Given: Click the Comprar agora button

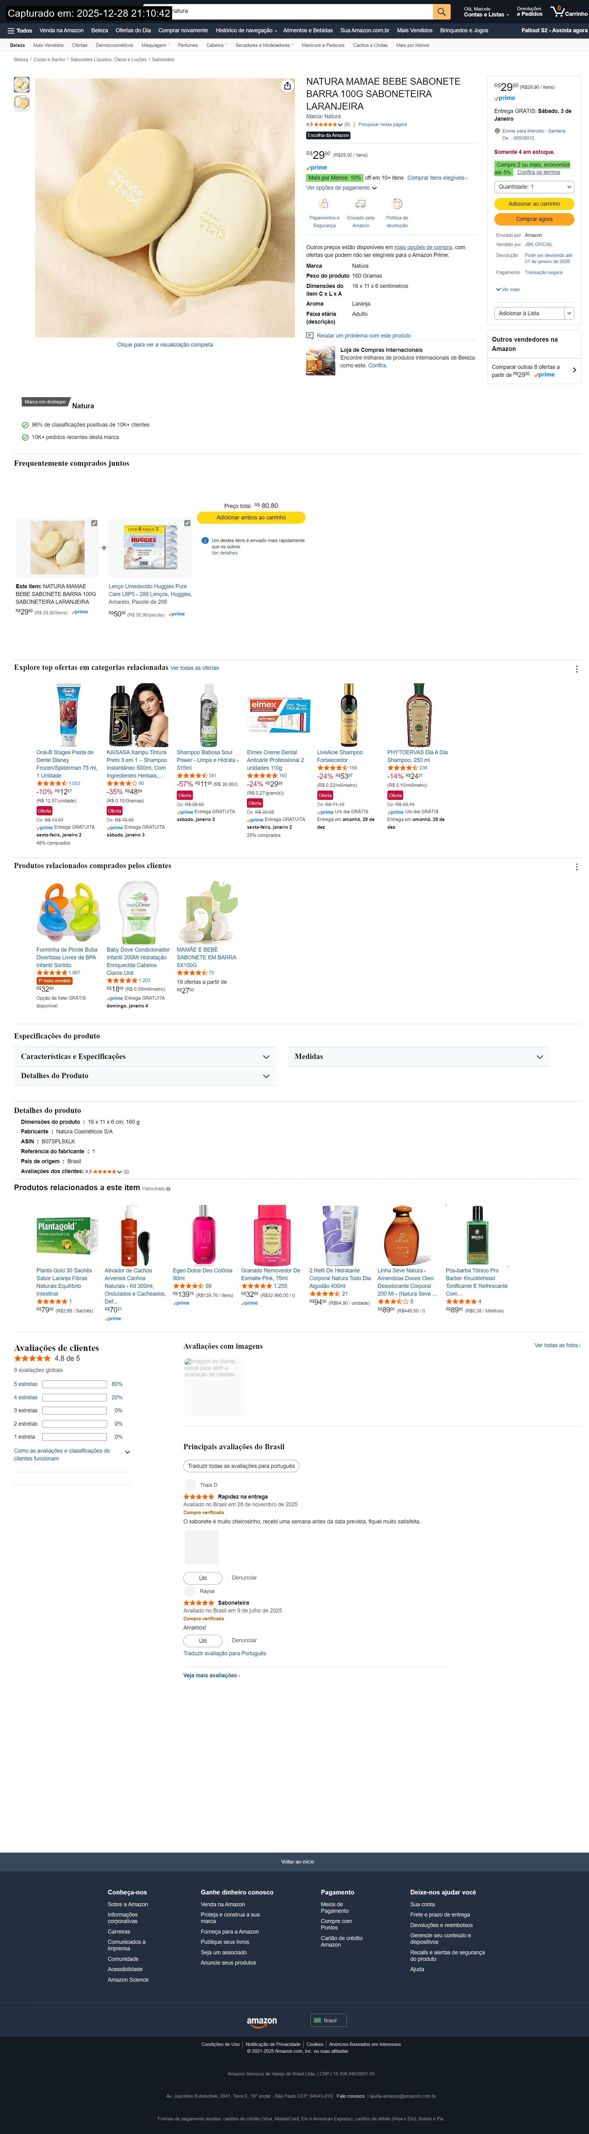Looking at the screenshot, I should coord(534,220).
